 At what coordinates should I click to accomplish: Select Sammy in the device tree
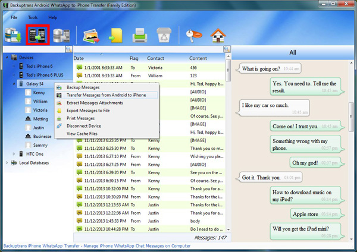pyautogui.click(x=40, y=145)
